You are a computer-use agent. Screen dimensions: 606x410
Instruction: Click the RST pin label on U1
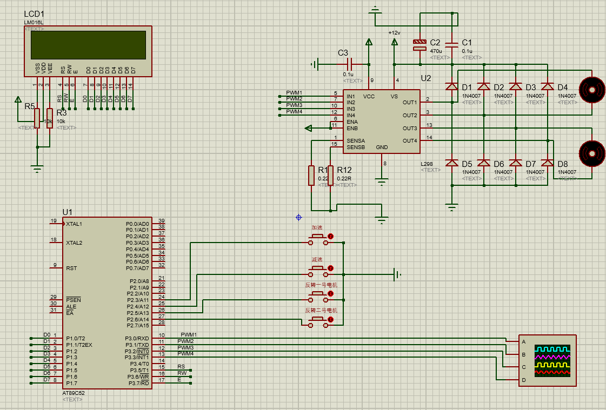pyautogui.click(x=71, y=268)
